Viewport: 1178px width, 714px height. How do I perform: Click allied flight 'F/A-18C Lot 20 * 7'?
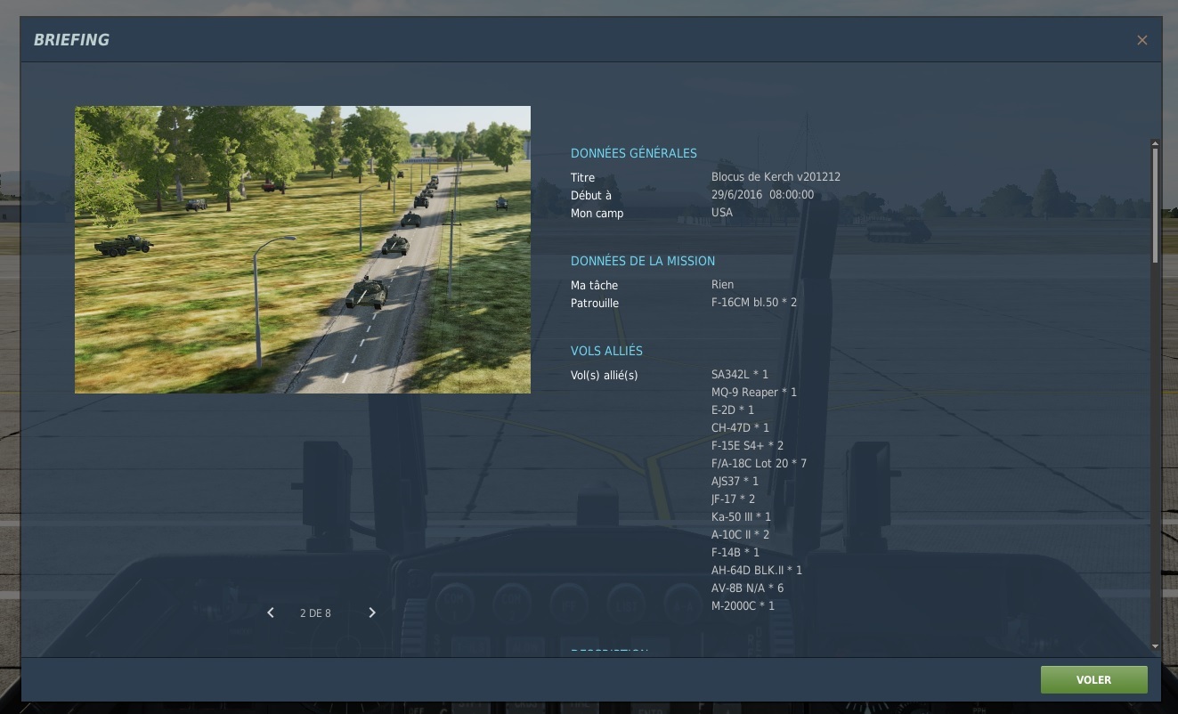tap(760, 464)
